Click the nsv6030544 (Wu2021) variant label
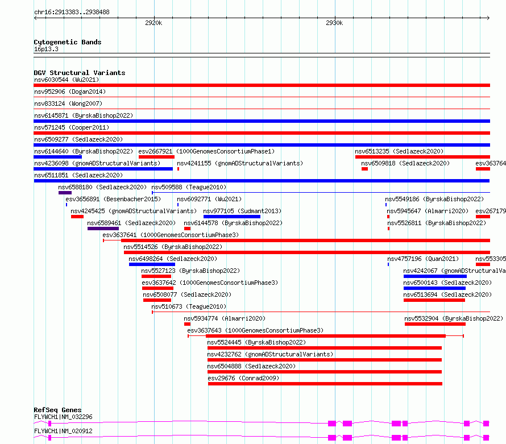This screenshot has width=506, height=444. [x=67, y=80]
